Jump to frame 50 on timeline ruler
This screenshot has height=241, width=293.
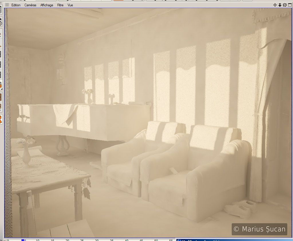click(156, 240)
